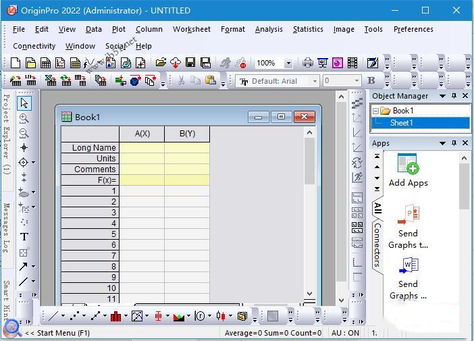Image resolution: width=474 pixels, height=341 pixels.
Task: Click the Line plot icon
Action: 53,316
